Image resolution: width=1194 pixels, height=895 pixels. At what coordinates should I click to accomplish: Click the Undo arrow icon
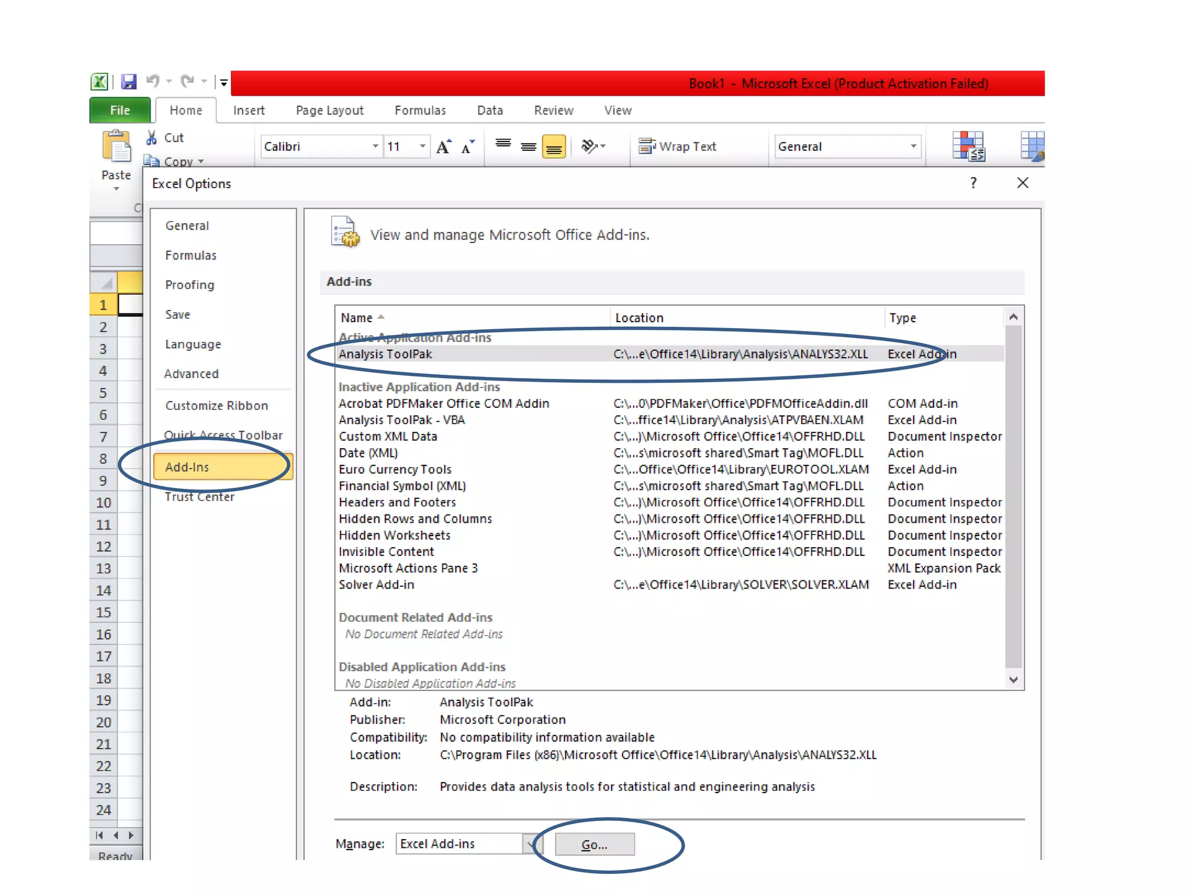point(153,81)
